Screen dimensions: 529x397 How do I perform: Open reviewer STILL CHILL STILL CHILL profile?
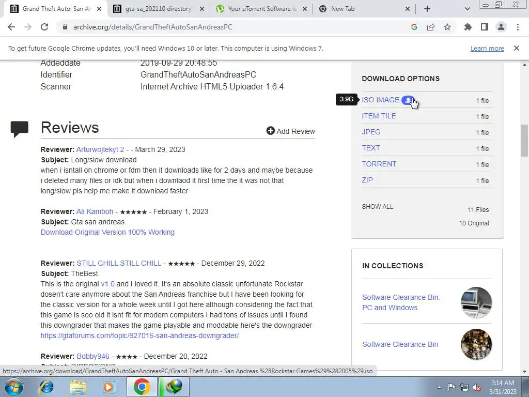(x=119, y=263)
